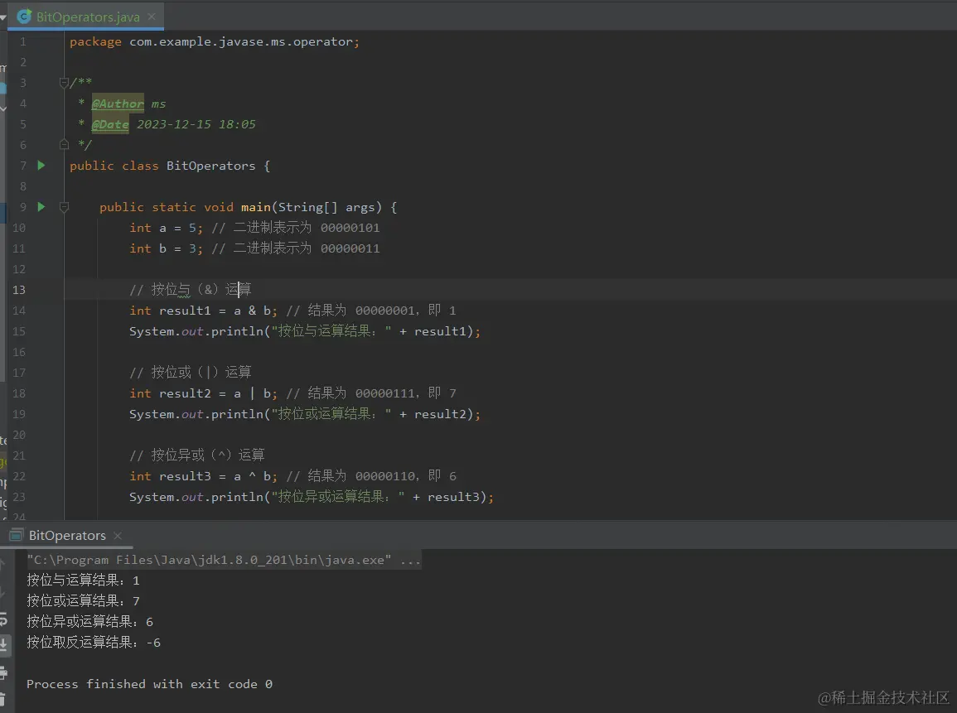Viewport: 957px width, 713px height.
Task: Click the BitOperators run configuration icon
Action: click(17, 536)
